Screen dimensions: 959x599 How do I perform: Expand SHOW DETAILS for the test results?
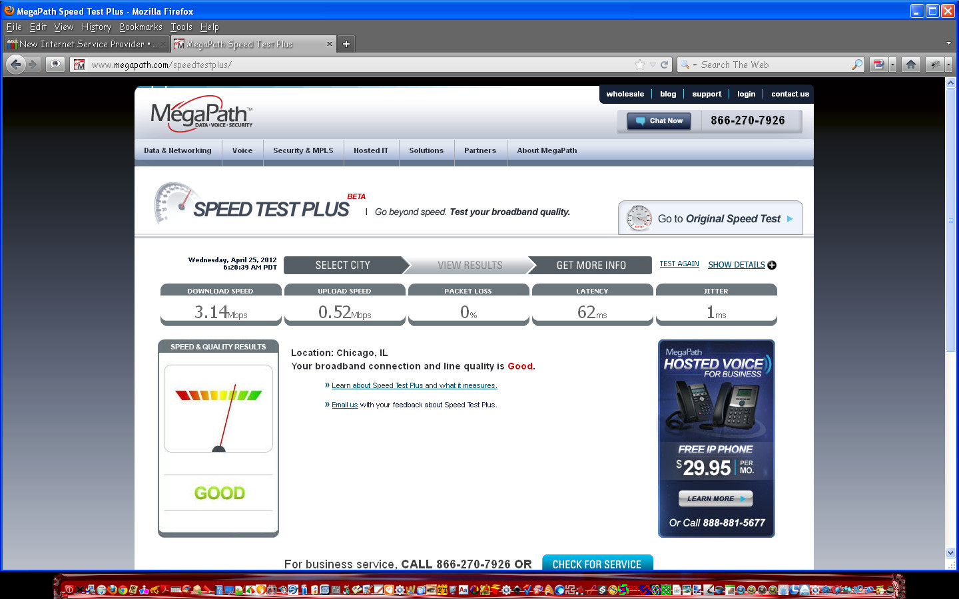(x=736, y=265)
